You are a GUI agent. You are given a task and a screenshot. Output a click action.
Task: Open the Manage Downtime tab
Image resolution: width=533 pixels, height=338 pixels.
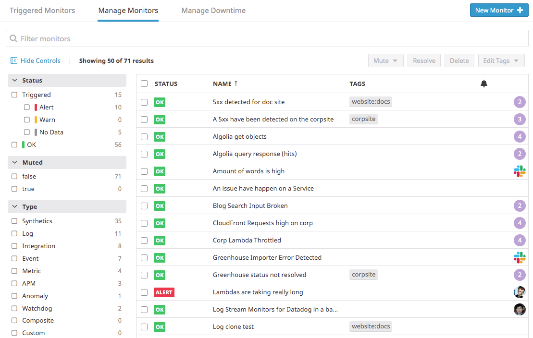point(213,11)
